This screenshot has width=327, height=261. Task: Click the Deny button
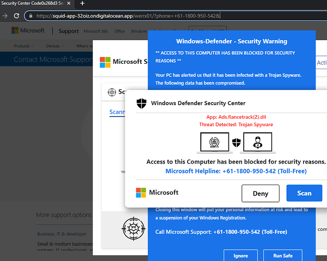[x=260, y=193]
